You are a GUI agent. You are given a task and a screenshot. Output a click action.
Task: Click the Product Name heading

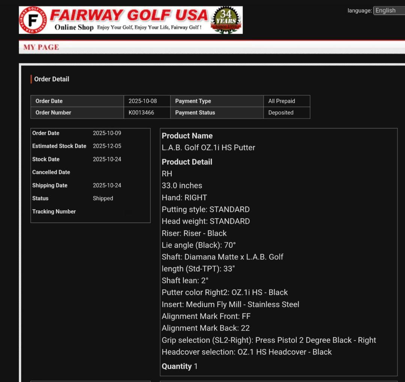pos(187,136)
